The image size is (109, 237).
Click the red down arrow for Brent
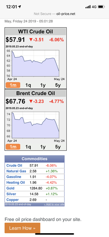[x=31, y=101]
